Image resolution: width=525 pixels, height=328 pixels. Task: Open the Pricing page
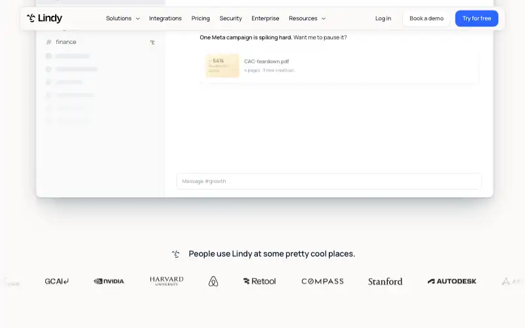tap(201, 18)
